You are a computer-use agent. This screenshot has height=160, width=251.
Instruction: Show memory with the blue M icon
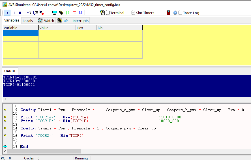81,13
